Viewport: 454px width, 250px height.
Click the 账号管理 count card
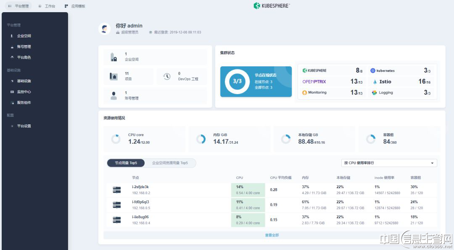[155, 96]
